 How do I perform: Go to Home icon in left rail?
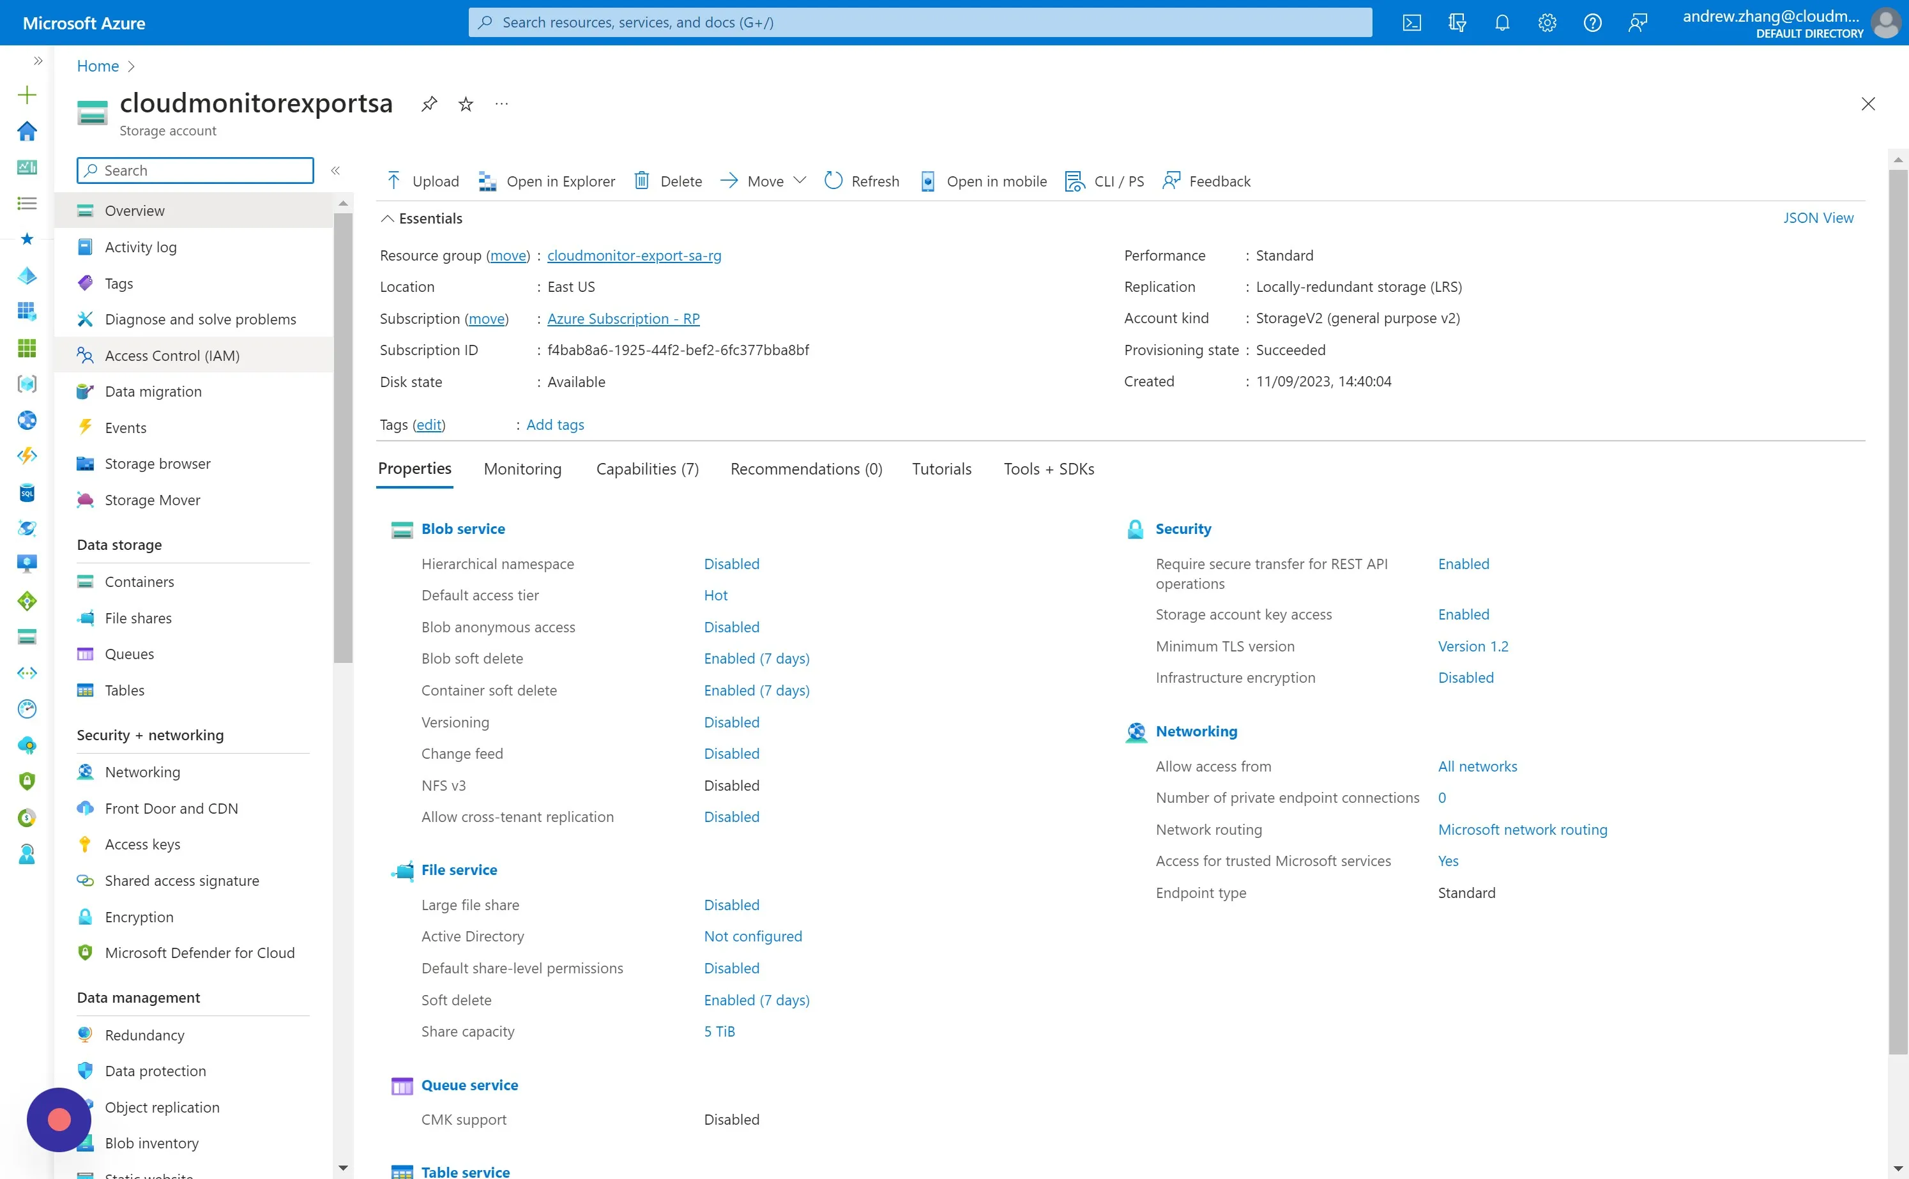[26, 131]
